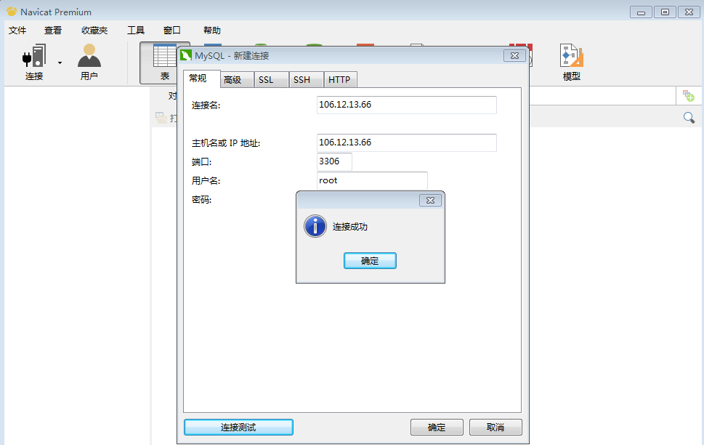Open the 文件 menu

[x=17, y=30]
